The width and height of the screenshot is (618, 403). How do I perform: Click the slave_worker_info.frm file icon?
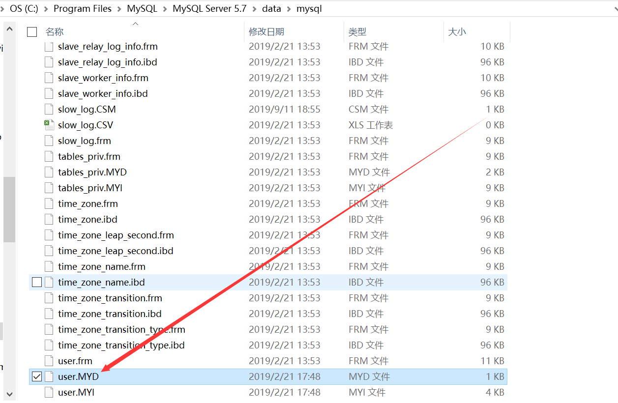click(x=49, y=78)
